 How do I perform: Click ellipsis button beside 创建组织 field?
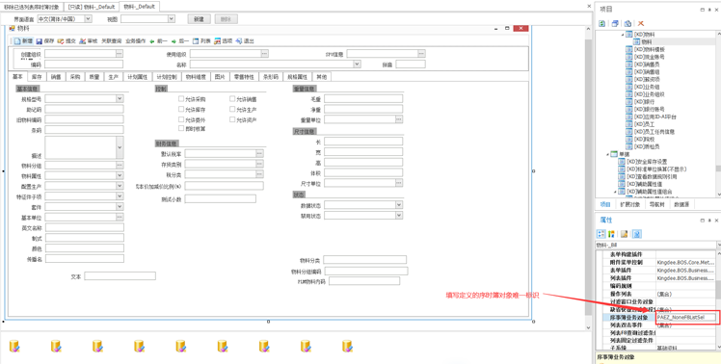click(x=120, y=54)
